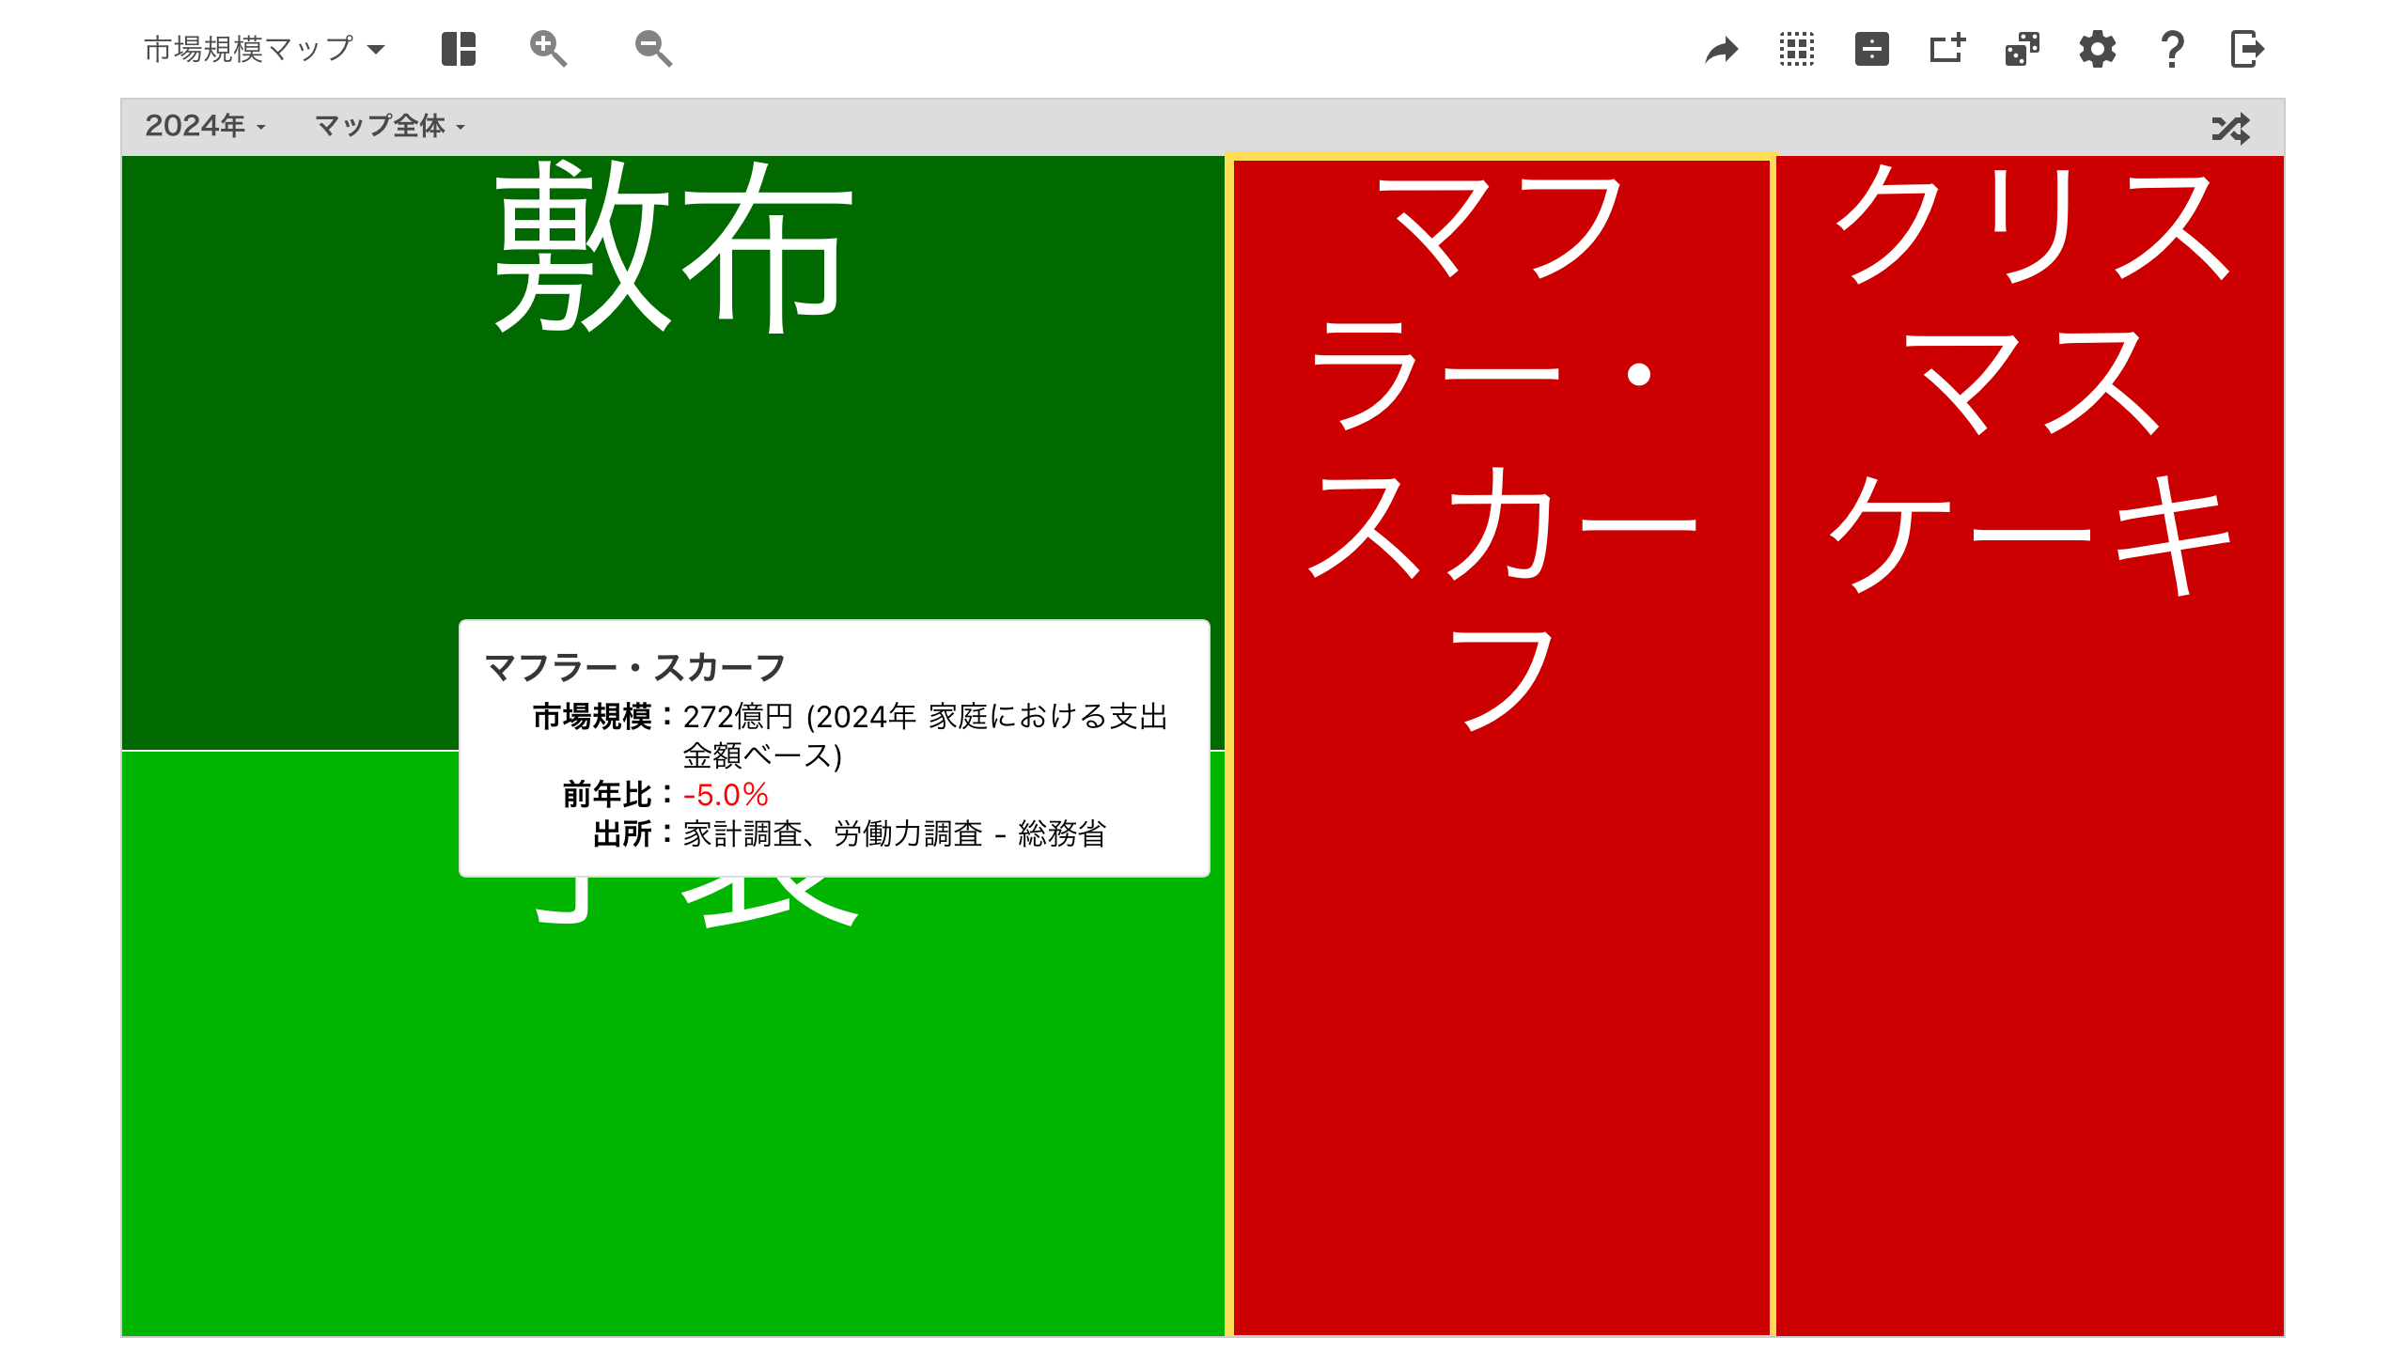
Task: Click the share arrow icon
Action: 1721,50
